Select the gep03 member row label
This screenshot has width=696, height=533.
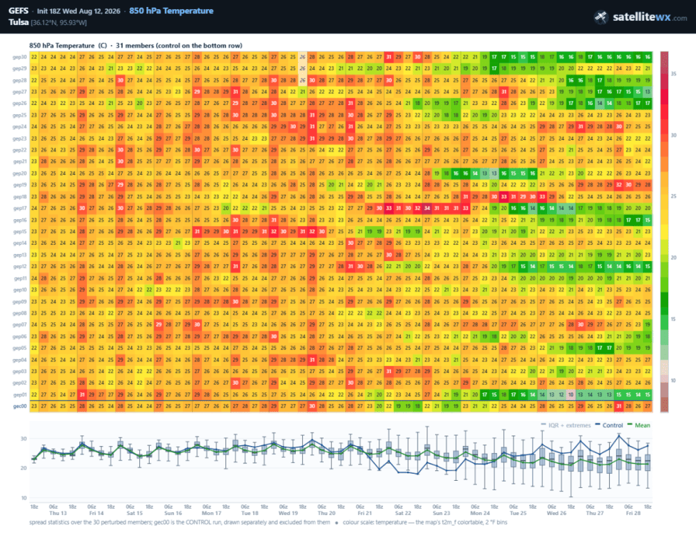[x=19, y=372]
